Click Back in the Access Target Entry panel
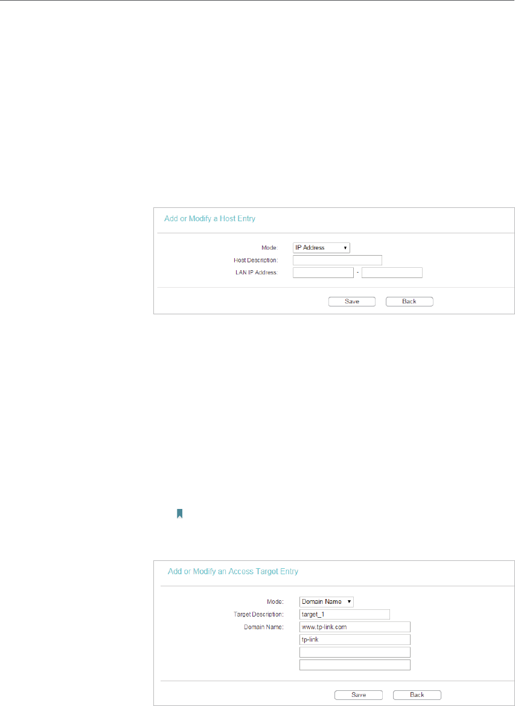Image resolution: width=515 pixels, height=706 pixels. point(417,695)
